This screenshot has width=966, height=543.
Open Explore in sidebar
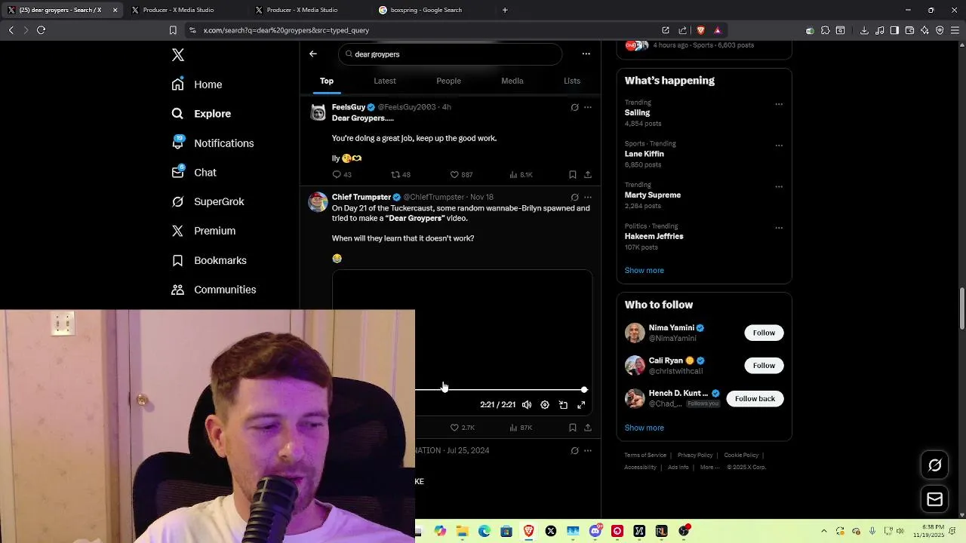pyautogui.click(x=202, y=114)
